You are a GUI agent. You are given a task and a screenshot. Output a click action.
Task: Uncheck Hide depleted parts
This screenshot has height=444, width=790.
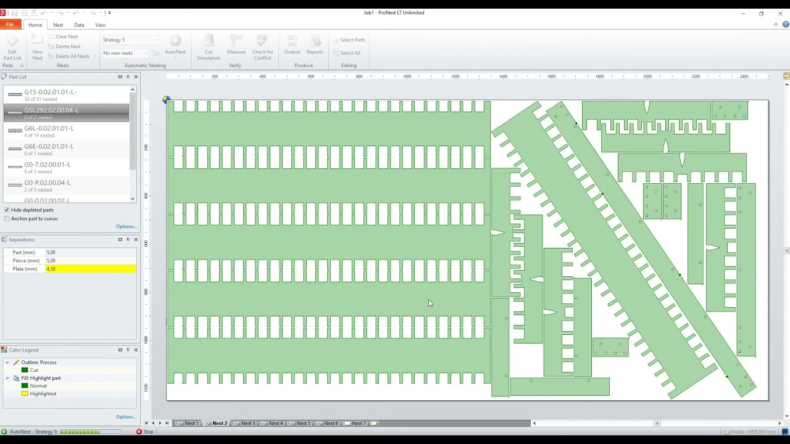(x=7, y=210)
